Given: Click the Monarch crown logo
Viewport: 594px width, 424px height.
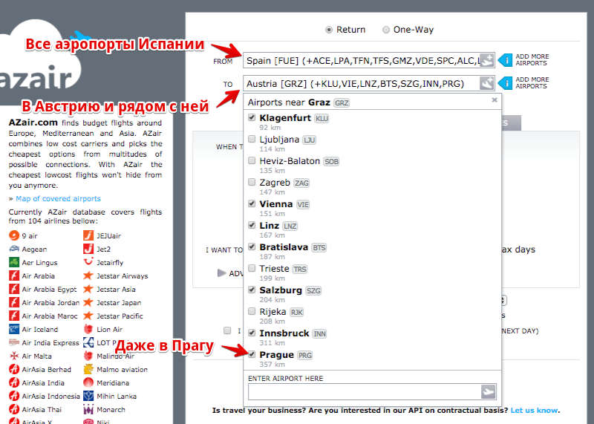Looking at the screenshot, I should pos(88,409).
